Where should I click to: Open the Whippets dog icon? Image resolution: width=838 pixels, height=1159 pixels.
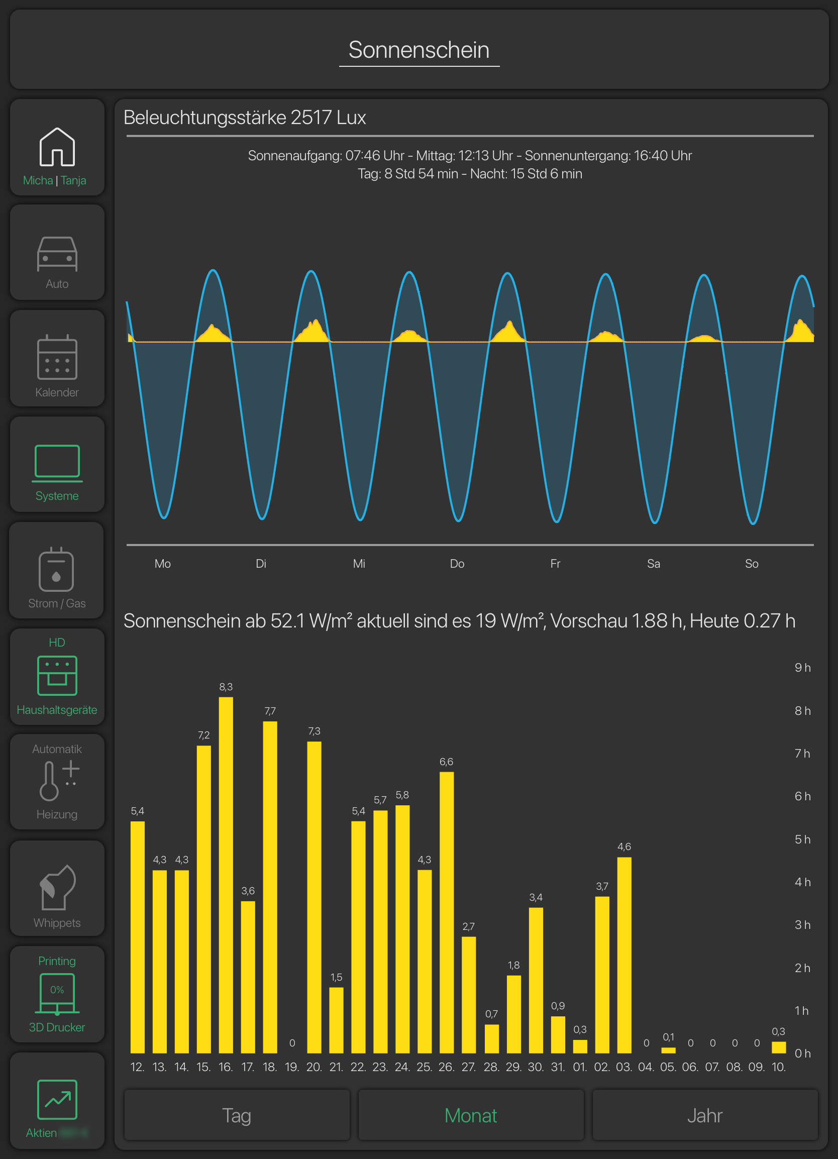[x=57, y=887]
